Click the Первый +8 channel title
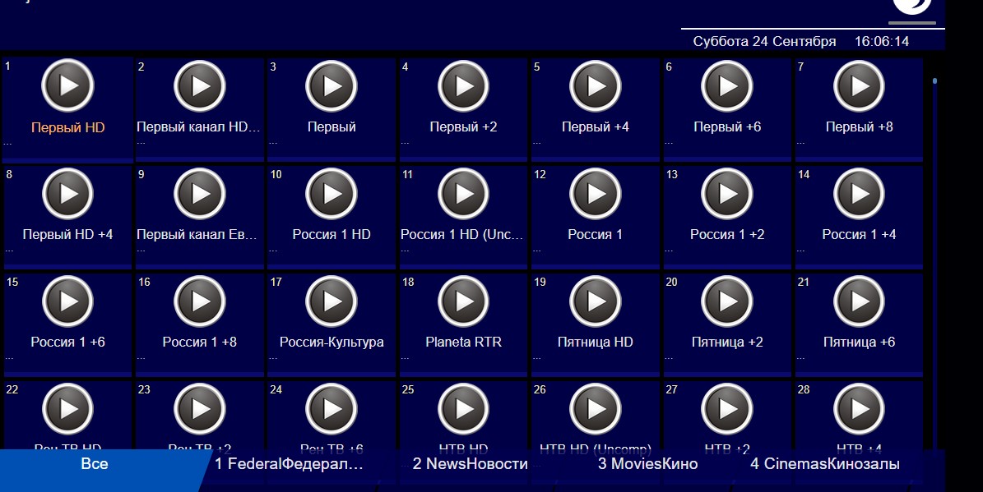This screenshot has width=983, height=492. click(x=860, y=126)
